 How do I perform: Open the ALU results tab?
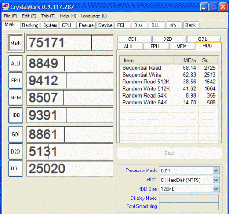point(130,46)
